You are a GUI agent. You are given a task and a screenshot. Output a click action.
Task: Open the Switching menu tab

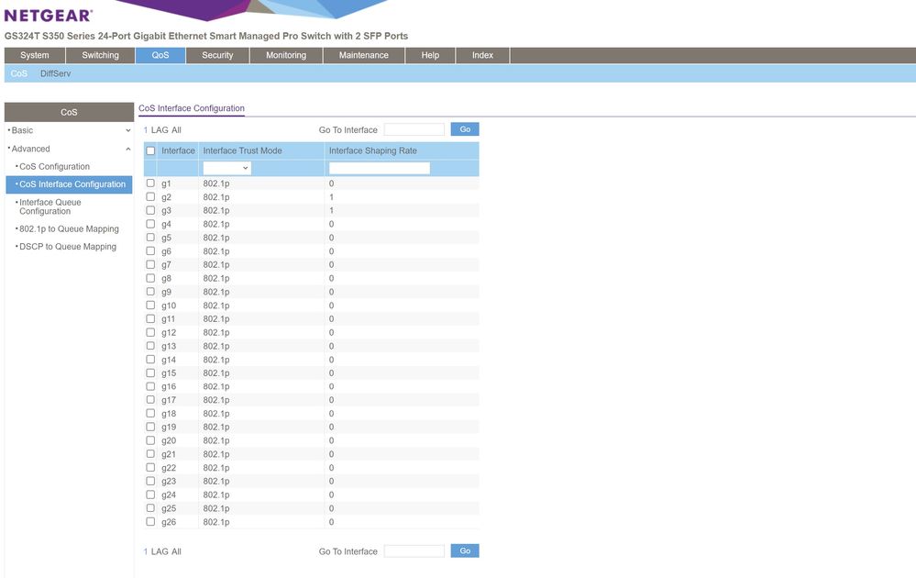[100, 55]
